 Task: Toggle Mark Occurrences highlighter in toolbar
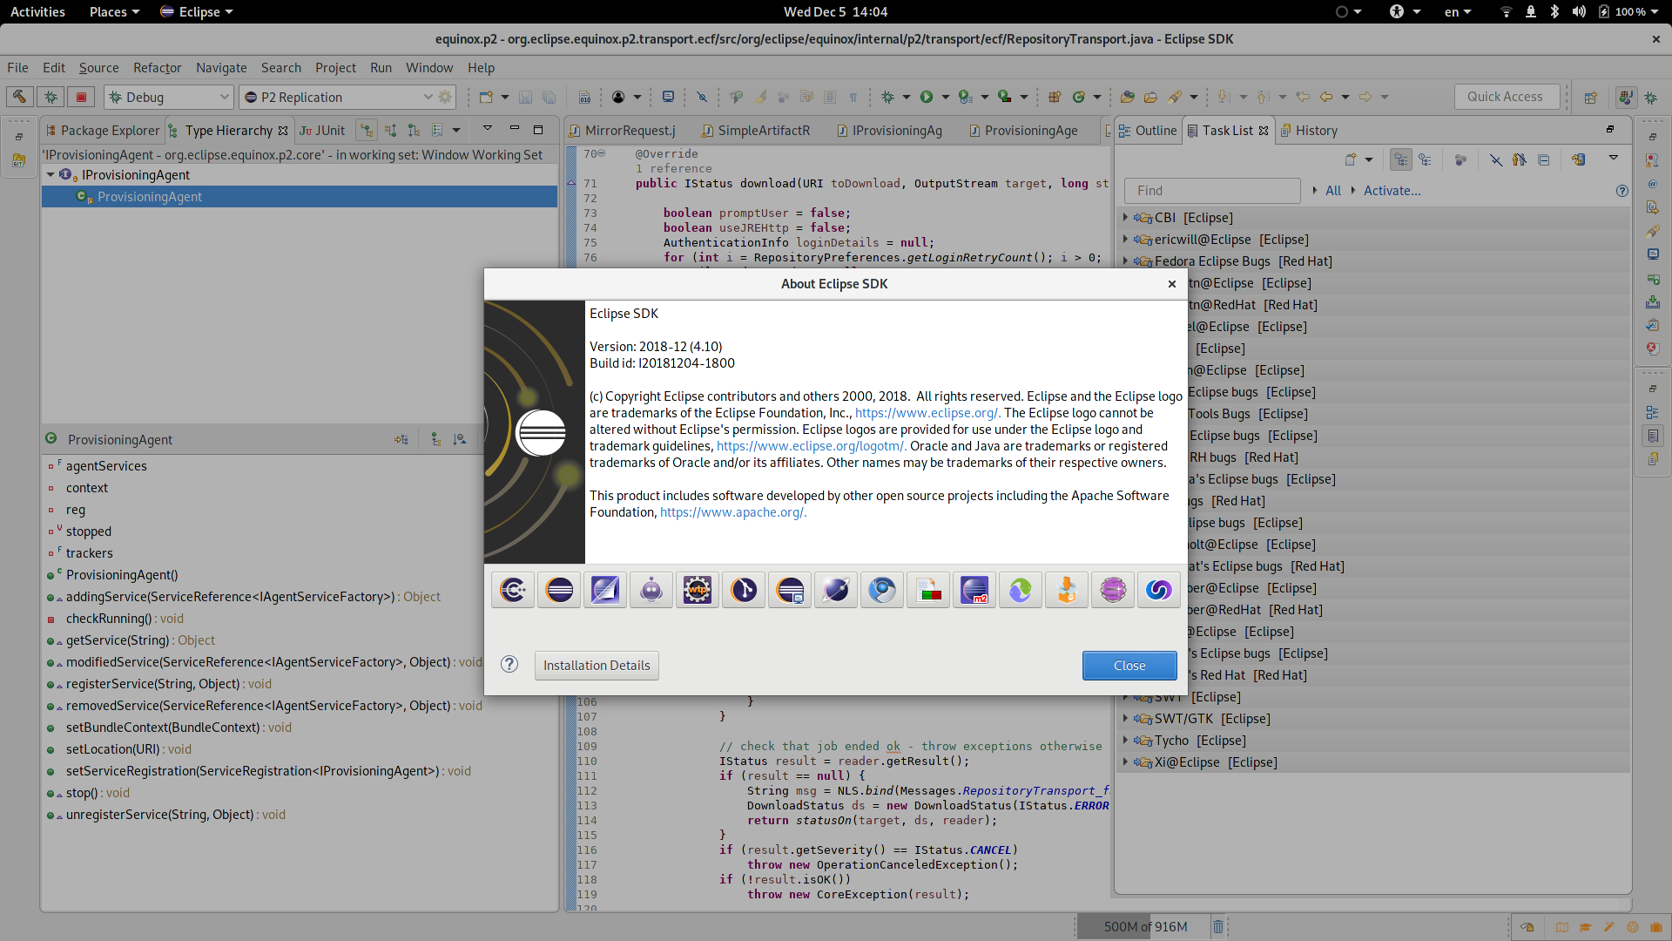pos(761,97)
